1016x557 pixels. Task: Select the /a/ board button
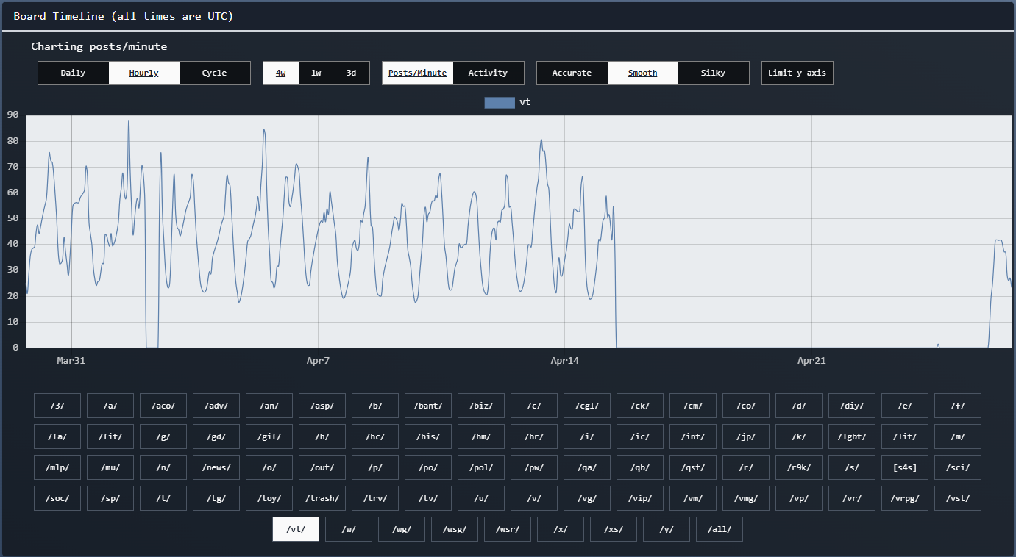(x=110, y=406)
